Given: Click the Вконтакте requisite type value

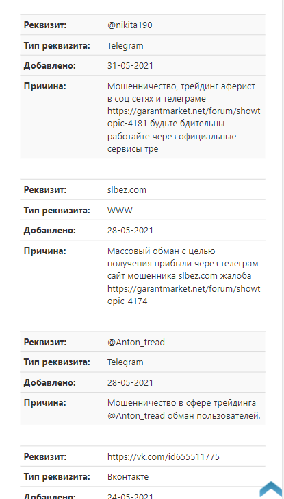Looking at the screenshot, I should (x=128, y=477).
